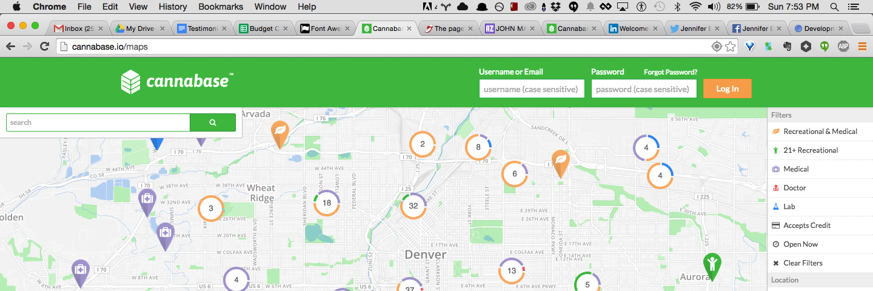This screenshot has height=291, width=873.
Task: Click the location target icon in address bar
Action: point(717,47)
